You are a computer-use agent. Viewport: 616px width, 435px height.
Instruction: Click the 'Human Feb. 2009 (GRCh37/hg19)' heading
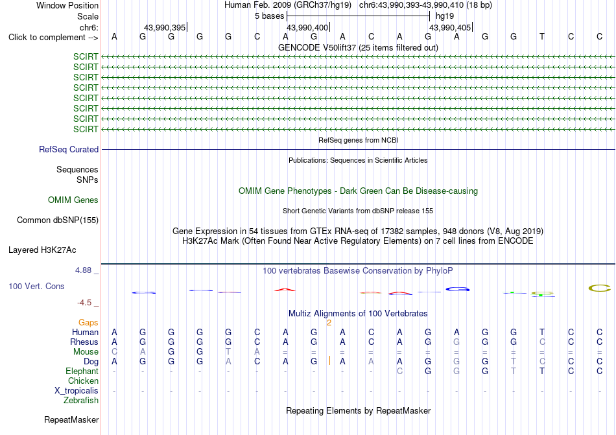point(289,5)
